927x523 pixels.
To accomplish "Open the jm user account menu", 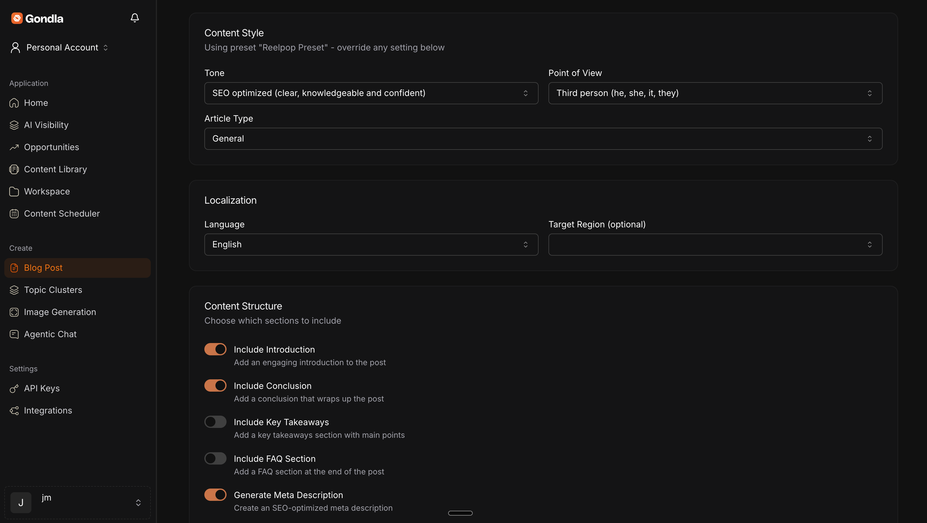I will (77, 502).
